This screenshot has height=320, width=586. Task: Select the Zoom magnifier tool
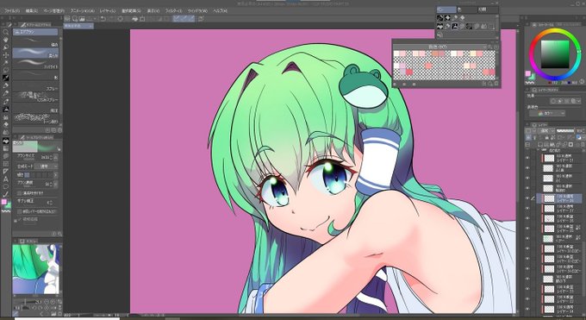pyautogui.click(x=6, y=32)
